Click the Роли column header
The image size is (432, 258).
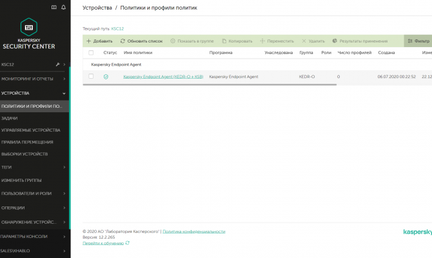326,53
